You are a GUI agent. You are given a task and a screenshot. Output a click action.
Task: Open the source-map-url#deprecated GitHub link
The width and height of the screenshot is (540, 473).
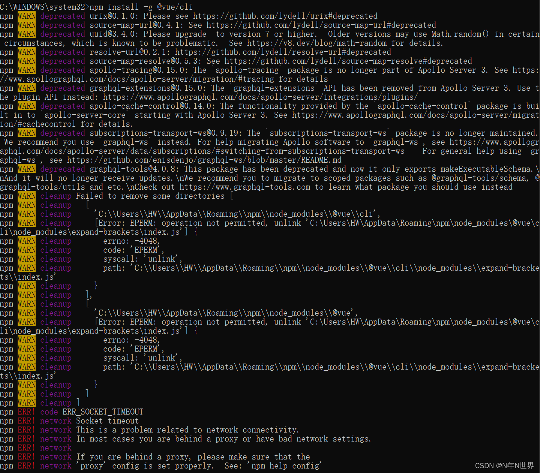[321, 25]
